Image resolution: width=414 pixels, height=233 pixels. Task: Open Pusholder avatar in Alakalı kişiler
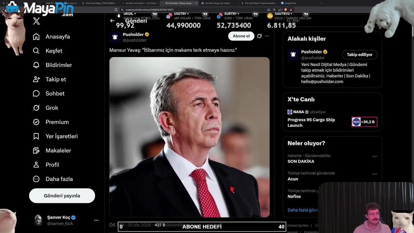tap(293, 55)
